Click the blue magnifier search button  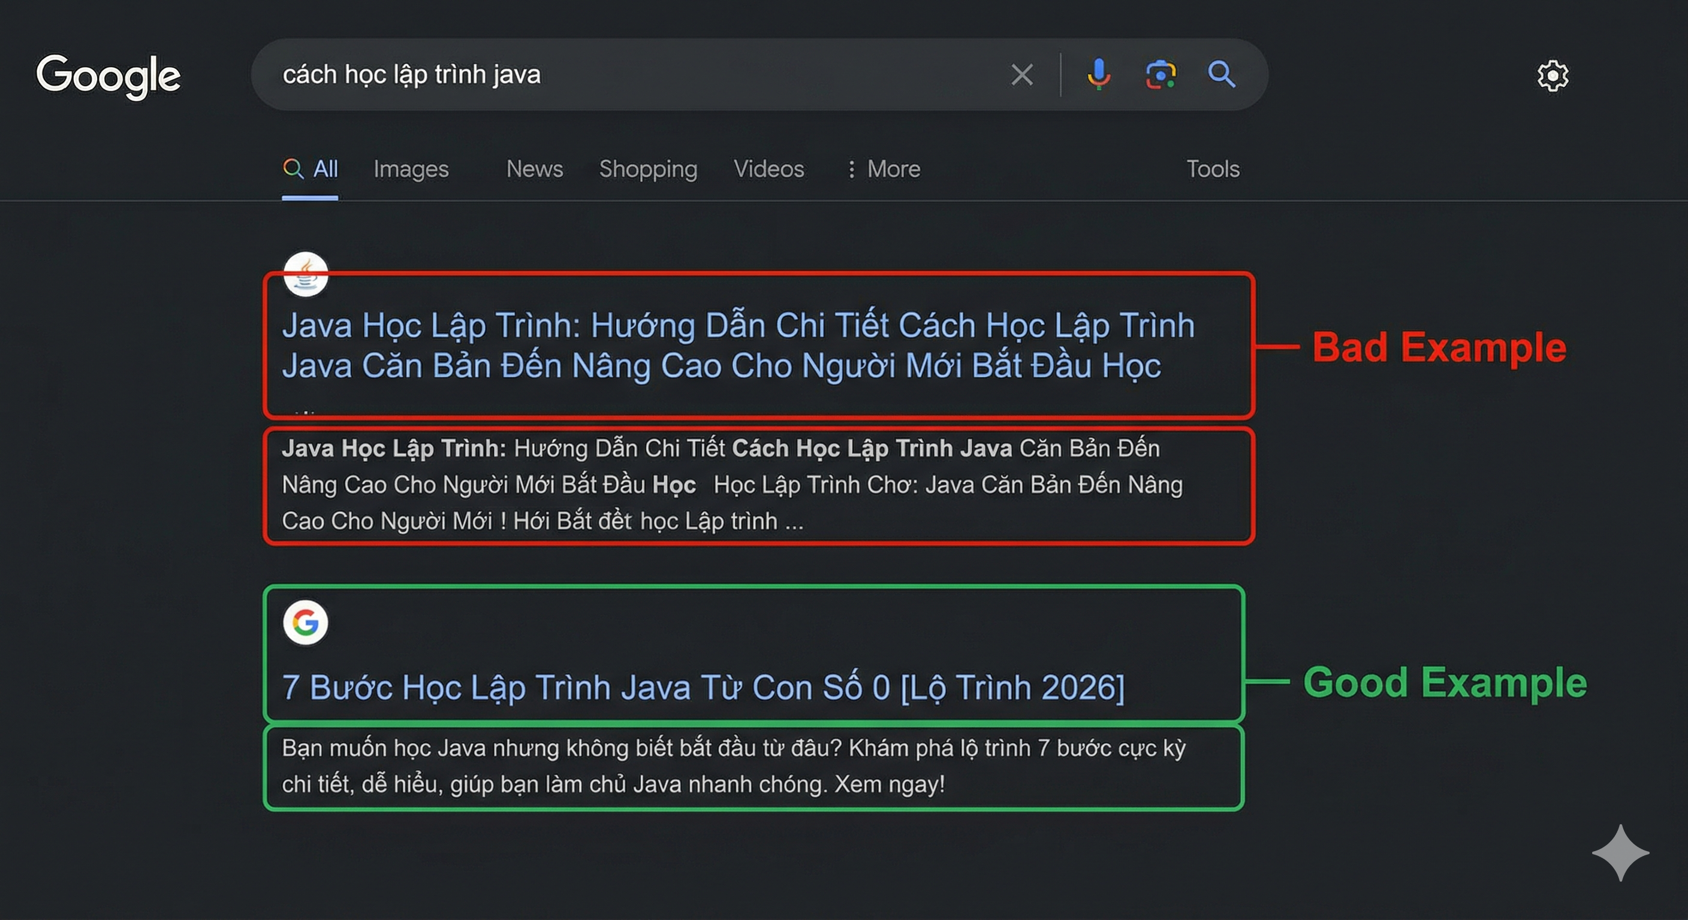click(x=1222, y=74)
